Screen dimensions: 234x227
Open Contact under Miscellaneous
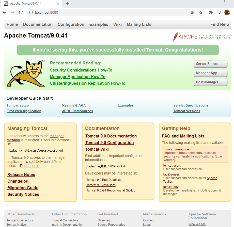click(148, 220)
